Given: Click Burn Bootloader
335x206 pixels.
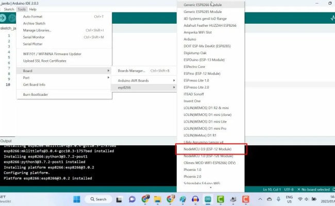Looking at the screenshot, I should pyautogui.click(x=64, y=94).
